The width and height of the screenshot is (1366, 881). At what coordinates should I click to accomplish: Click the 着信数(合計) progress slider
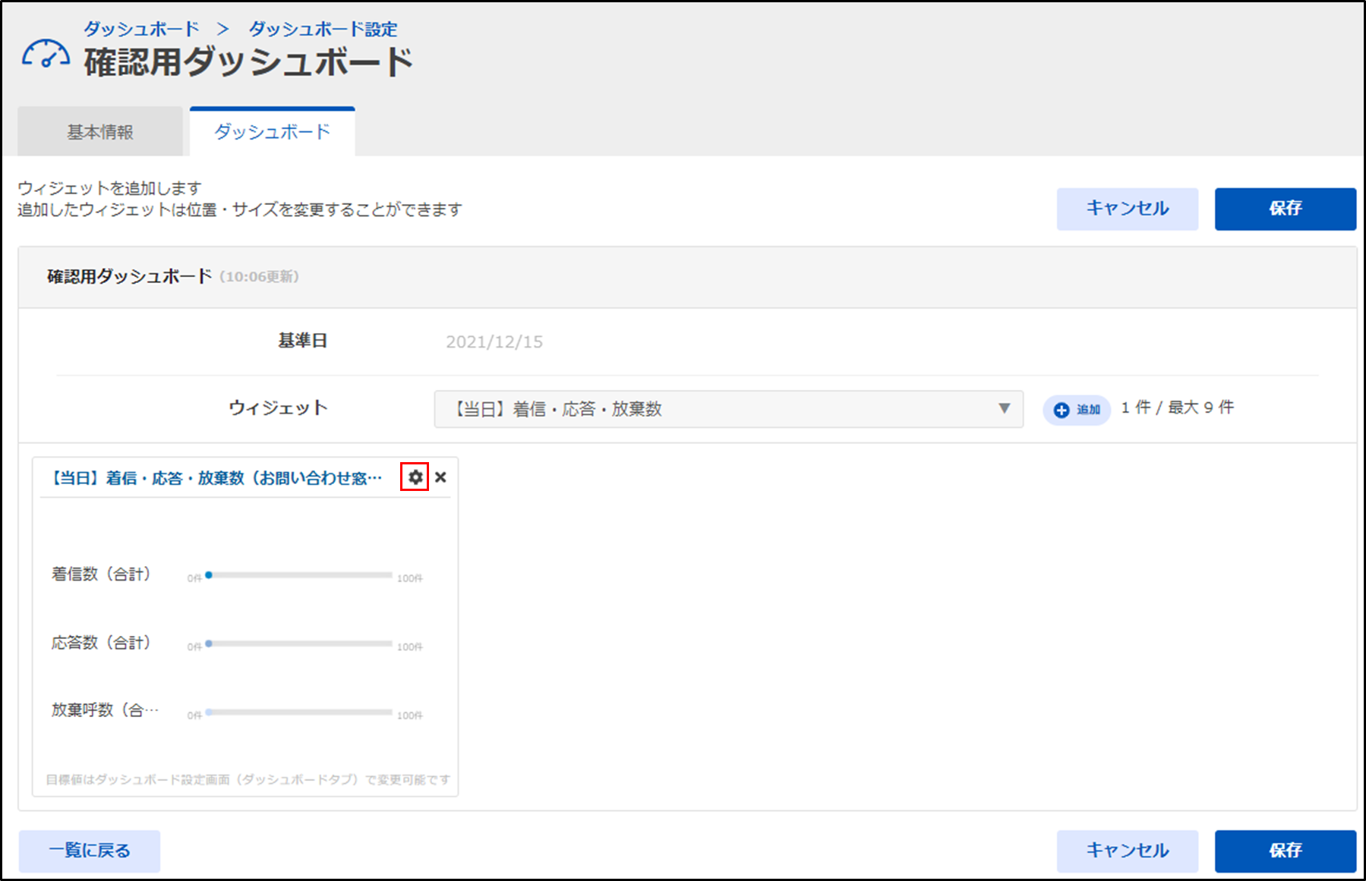300,575
